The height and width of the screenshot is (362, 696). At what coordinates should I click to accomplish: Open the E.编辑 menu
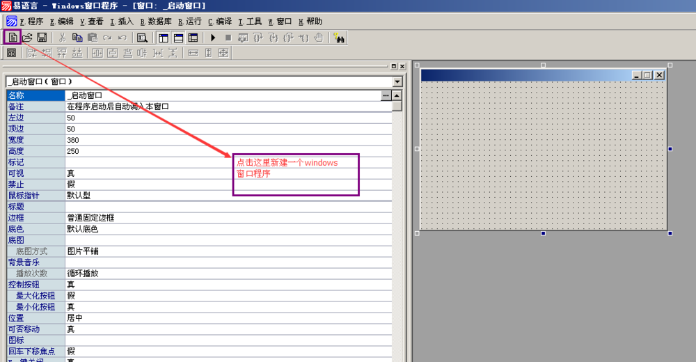(62, 22)
